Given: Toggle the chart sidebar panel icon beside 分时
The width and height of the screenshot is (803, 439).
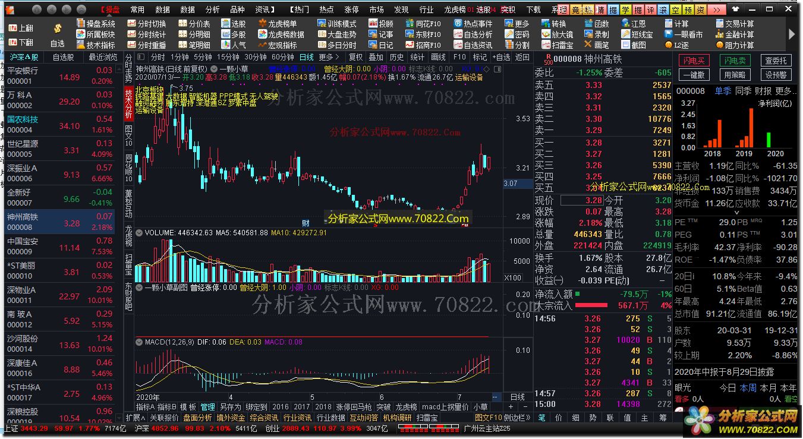Looking at the screenshot, I should click(x=141, y=58).
